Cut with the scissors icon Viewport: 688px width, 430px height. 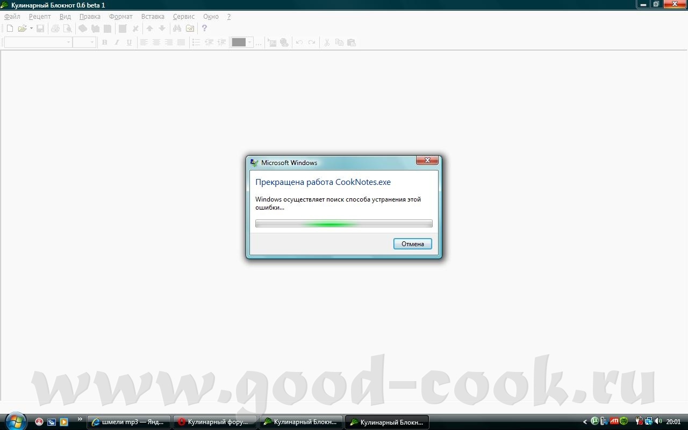point(326,42)
